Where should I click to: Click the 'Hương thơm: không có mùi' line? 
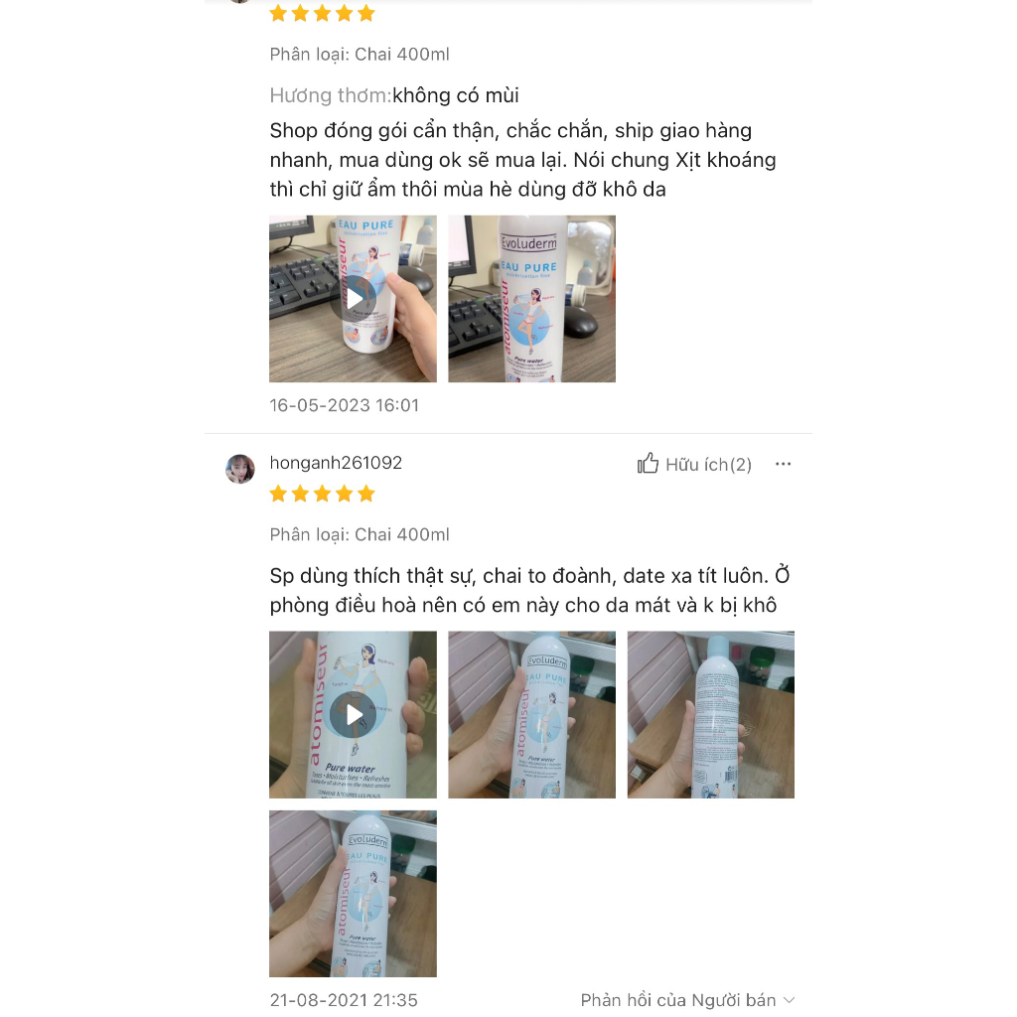click(x=394, y=95)
